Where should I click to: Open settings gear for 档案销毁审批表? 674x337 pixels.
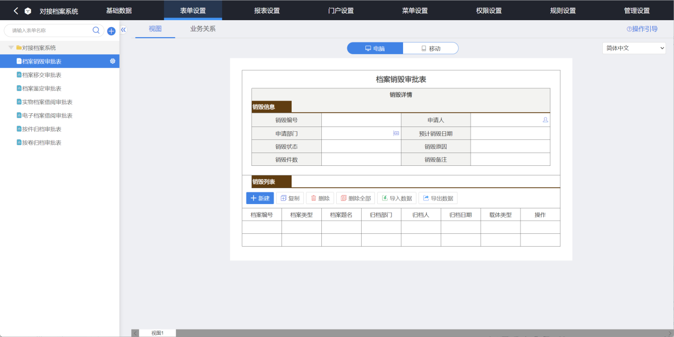[x=113, y=61]
